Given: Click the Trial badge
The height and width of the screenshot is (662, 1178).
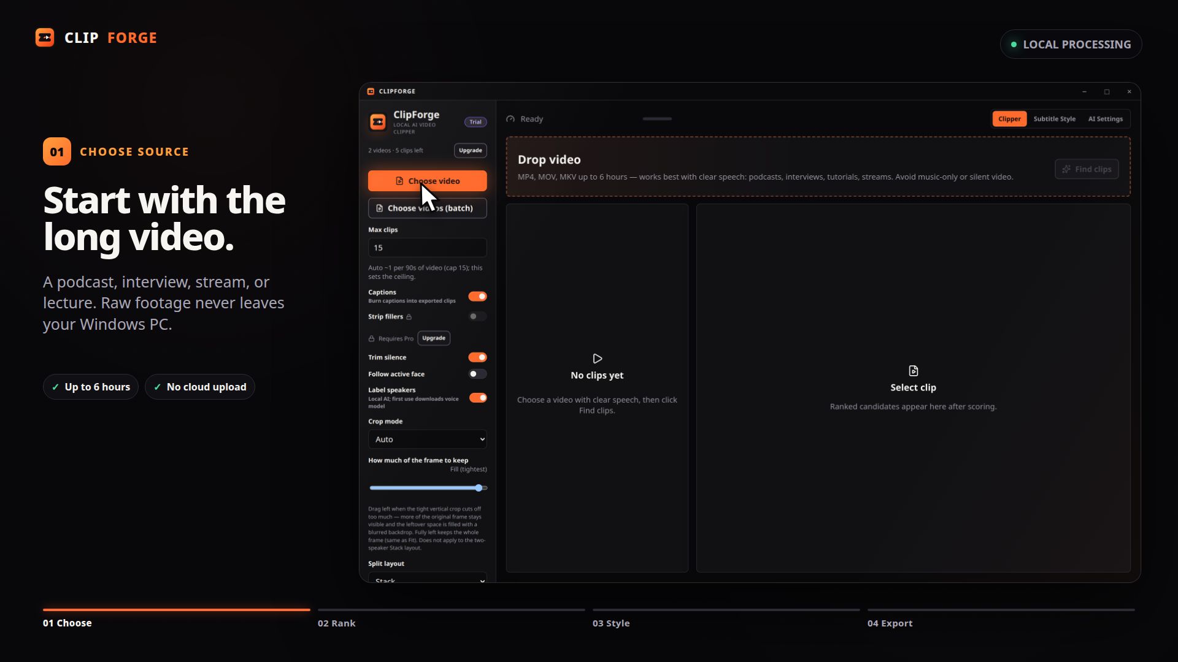Looking at the screenshot, I should 475,122.
